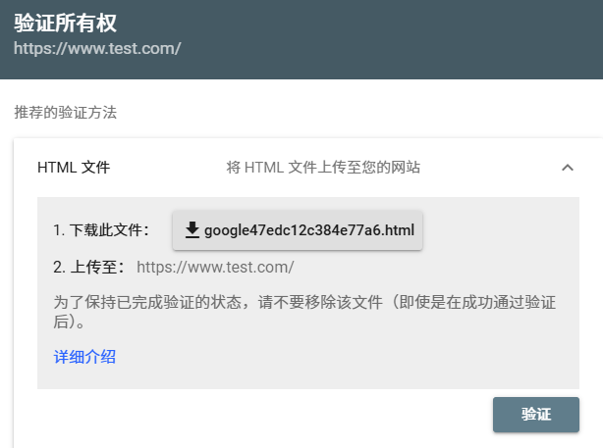Open the 详细介绍 link
The width and height of the screenshot is (603, 448).
[84, 357]
